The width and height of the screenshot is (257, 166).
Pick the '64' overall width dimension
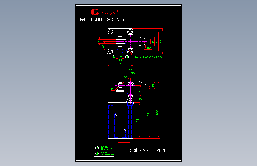coord(131,70)
